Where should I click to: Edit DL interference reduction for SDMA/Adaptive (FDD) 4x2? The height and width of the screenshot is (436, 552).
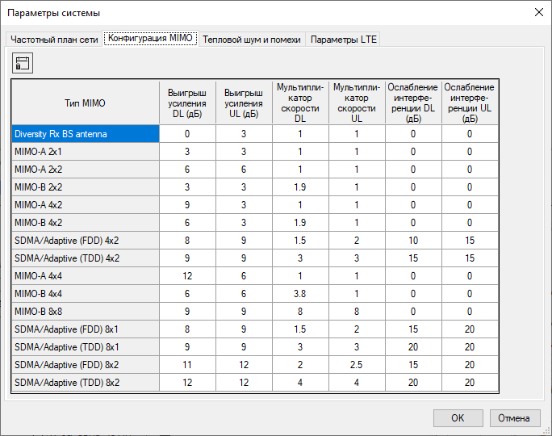(413, 241)
